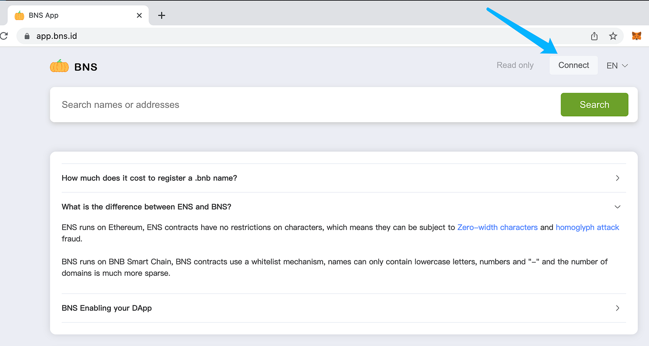
Task: Click the green Search button
Action: pyautogui.click(x=594, y=105)
